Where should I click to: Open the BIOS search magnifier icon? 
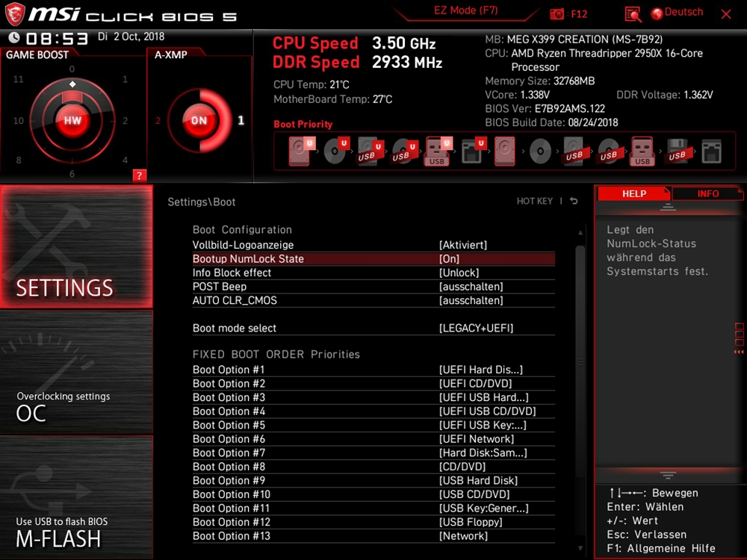tap(633, 14)
